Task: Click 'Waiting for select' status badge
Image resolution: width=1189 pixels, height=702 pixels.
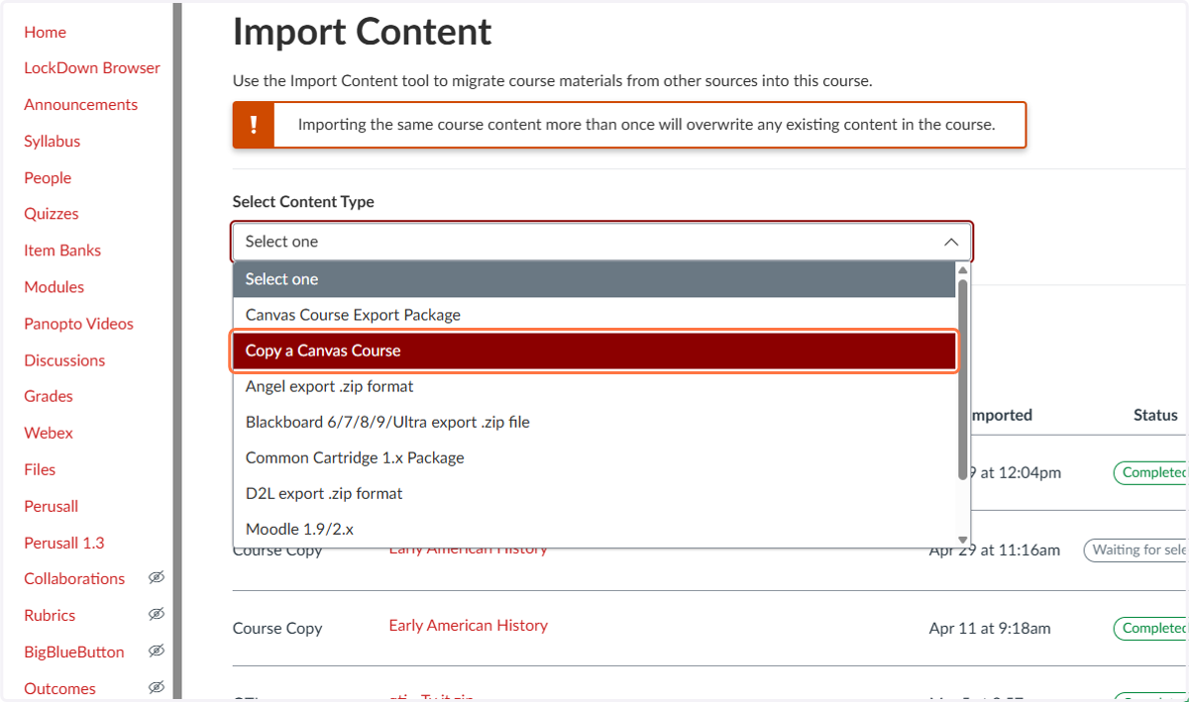Action: click(1137, 550)
